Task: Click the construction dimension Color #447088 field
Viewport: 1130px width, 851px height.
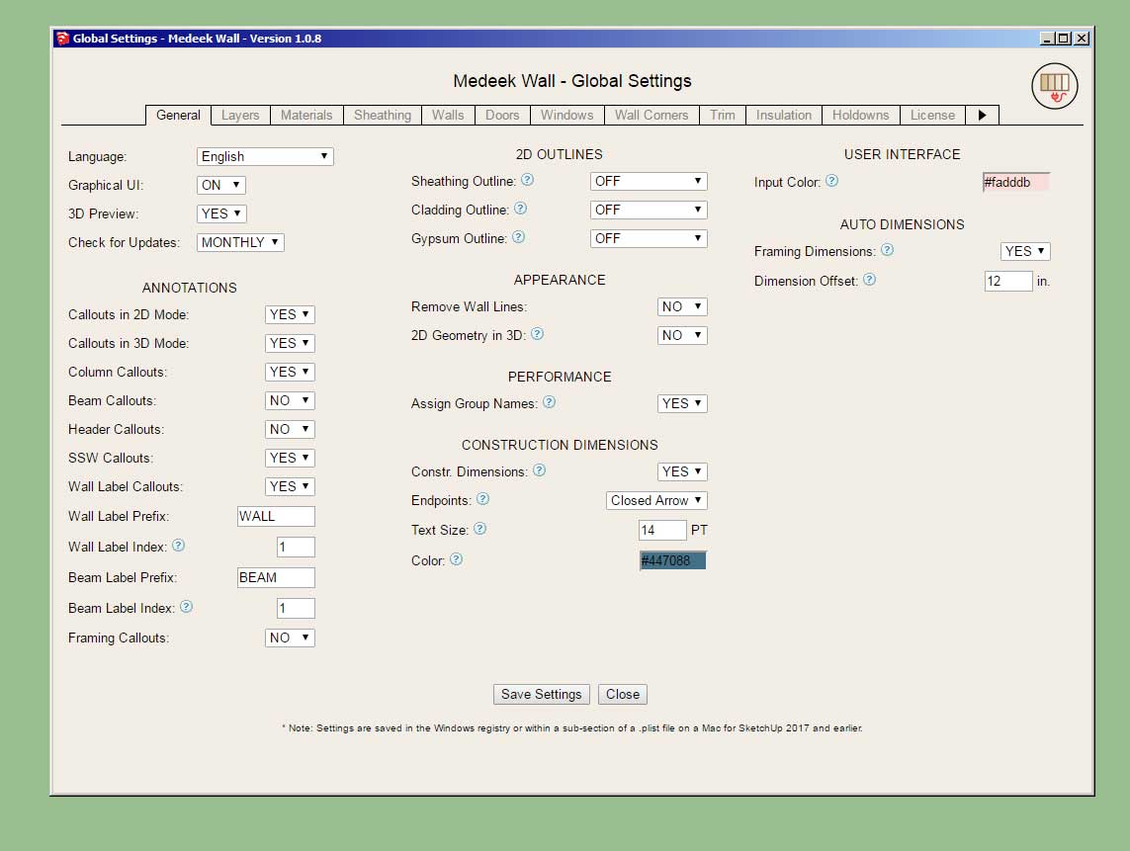Action: 673,560
